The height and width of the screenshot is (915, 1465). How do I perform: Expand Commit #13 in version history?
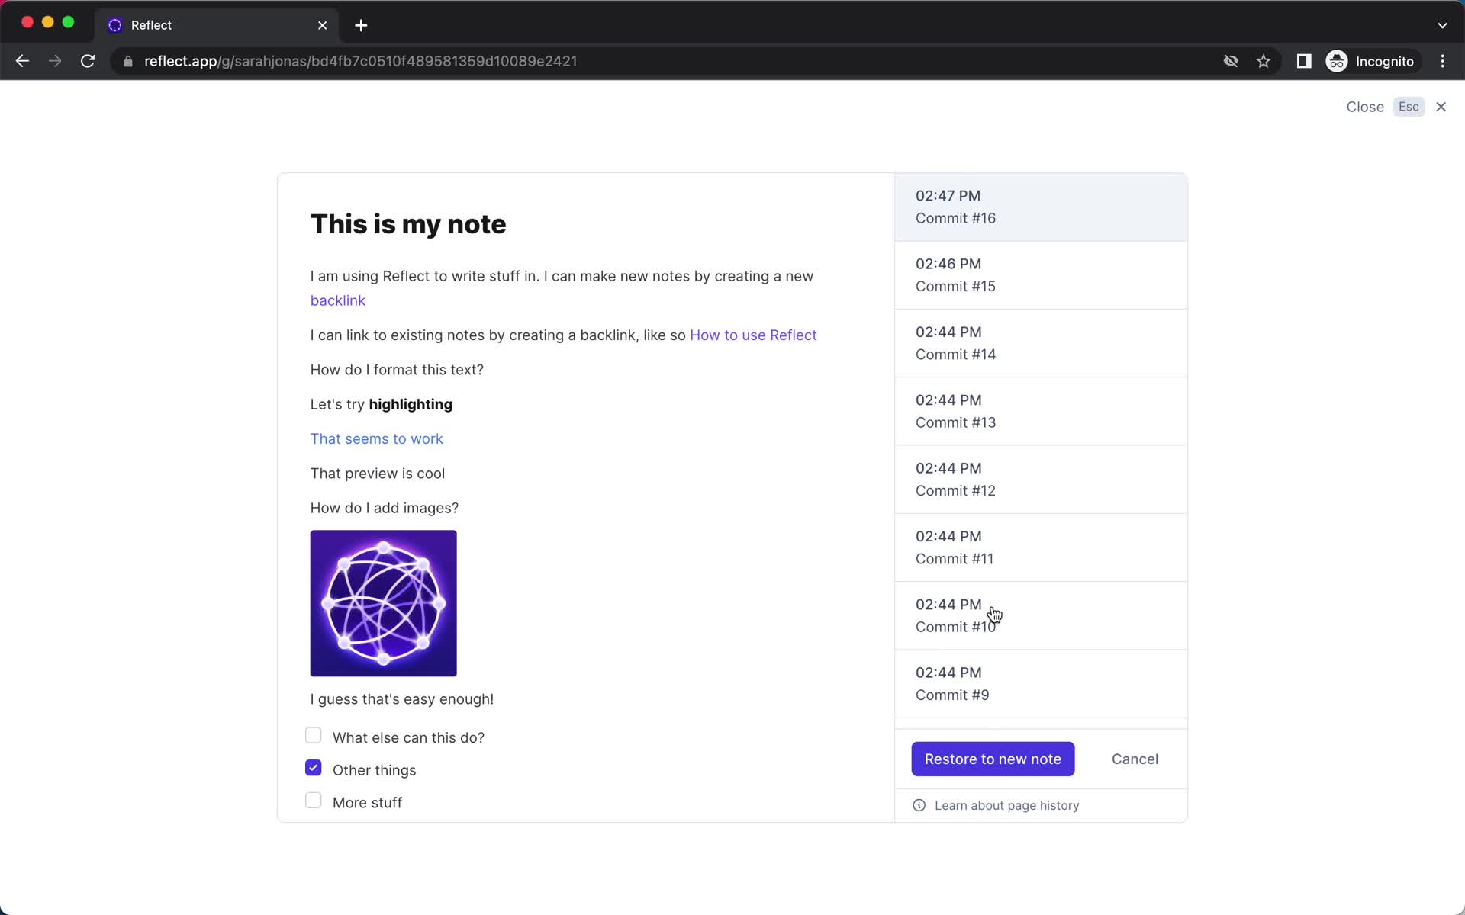pos(1041,411)
